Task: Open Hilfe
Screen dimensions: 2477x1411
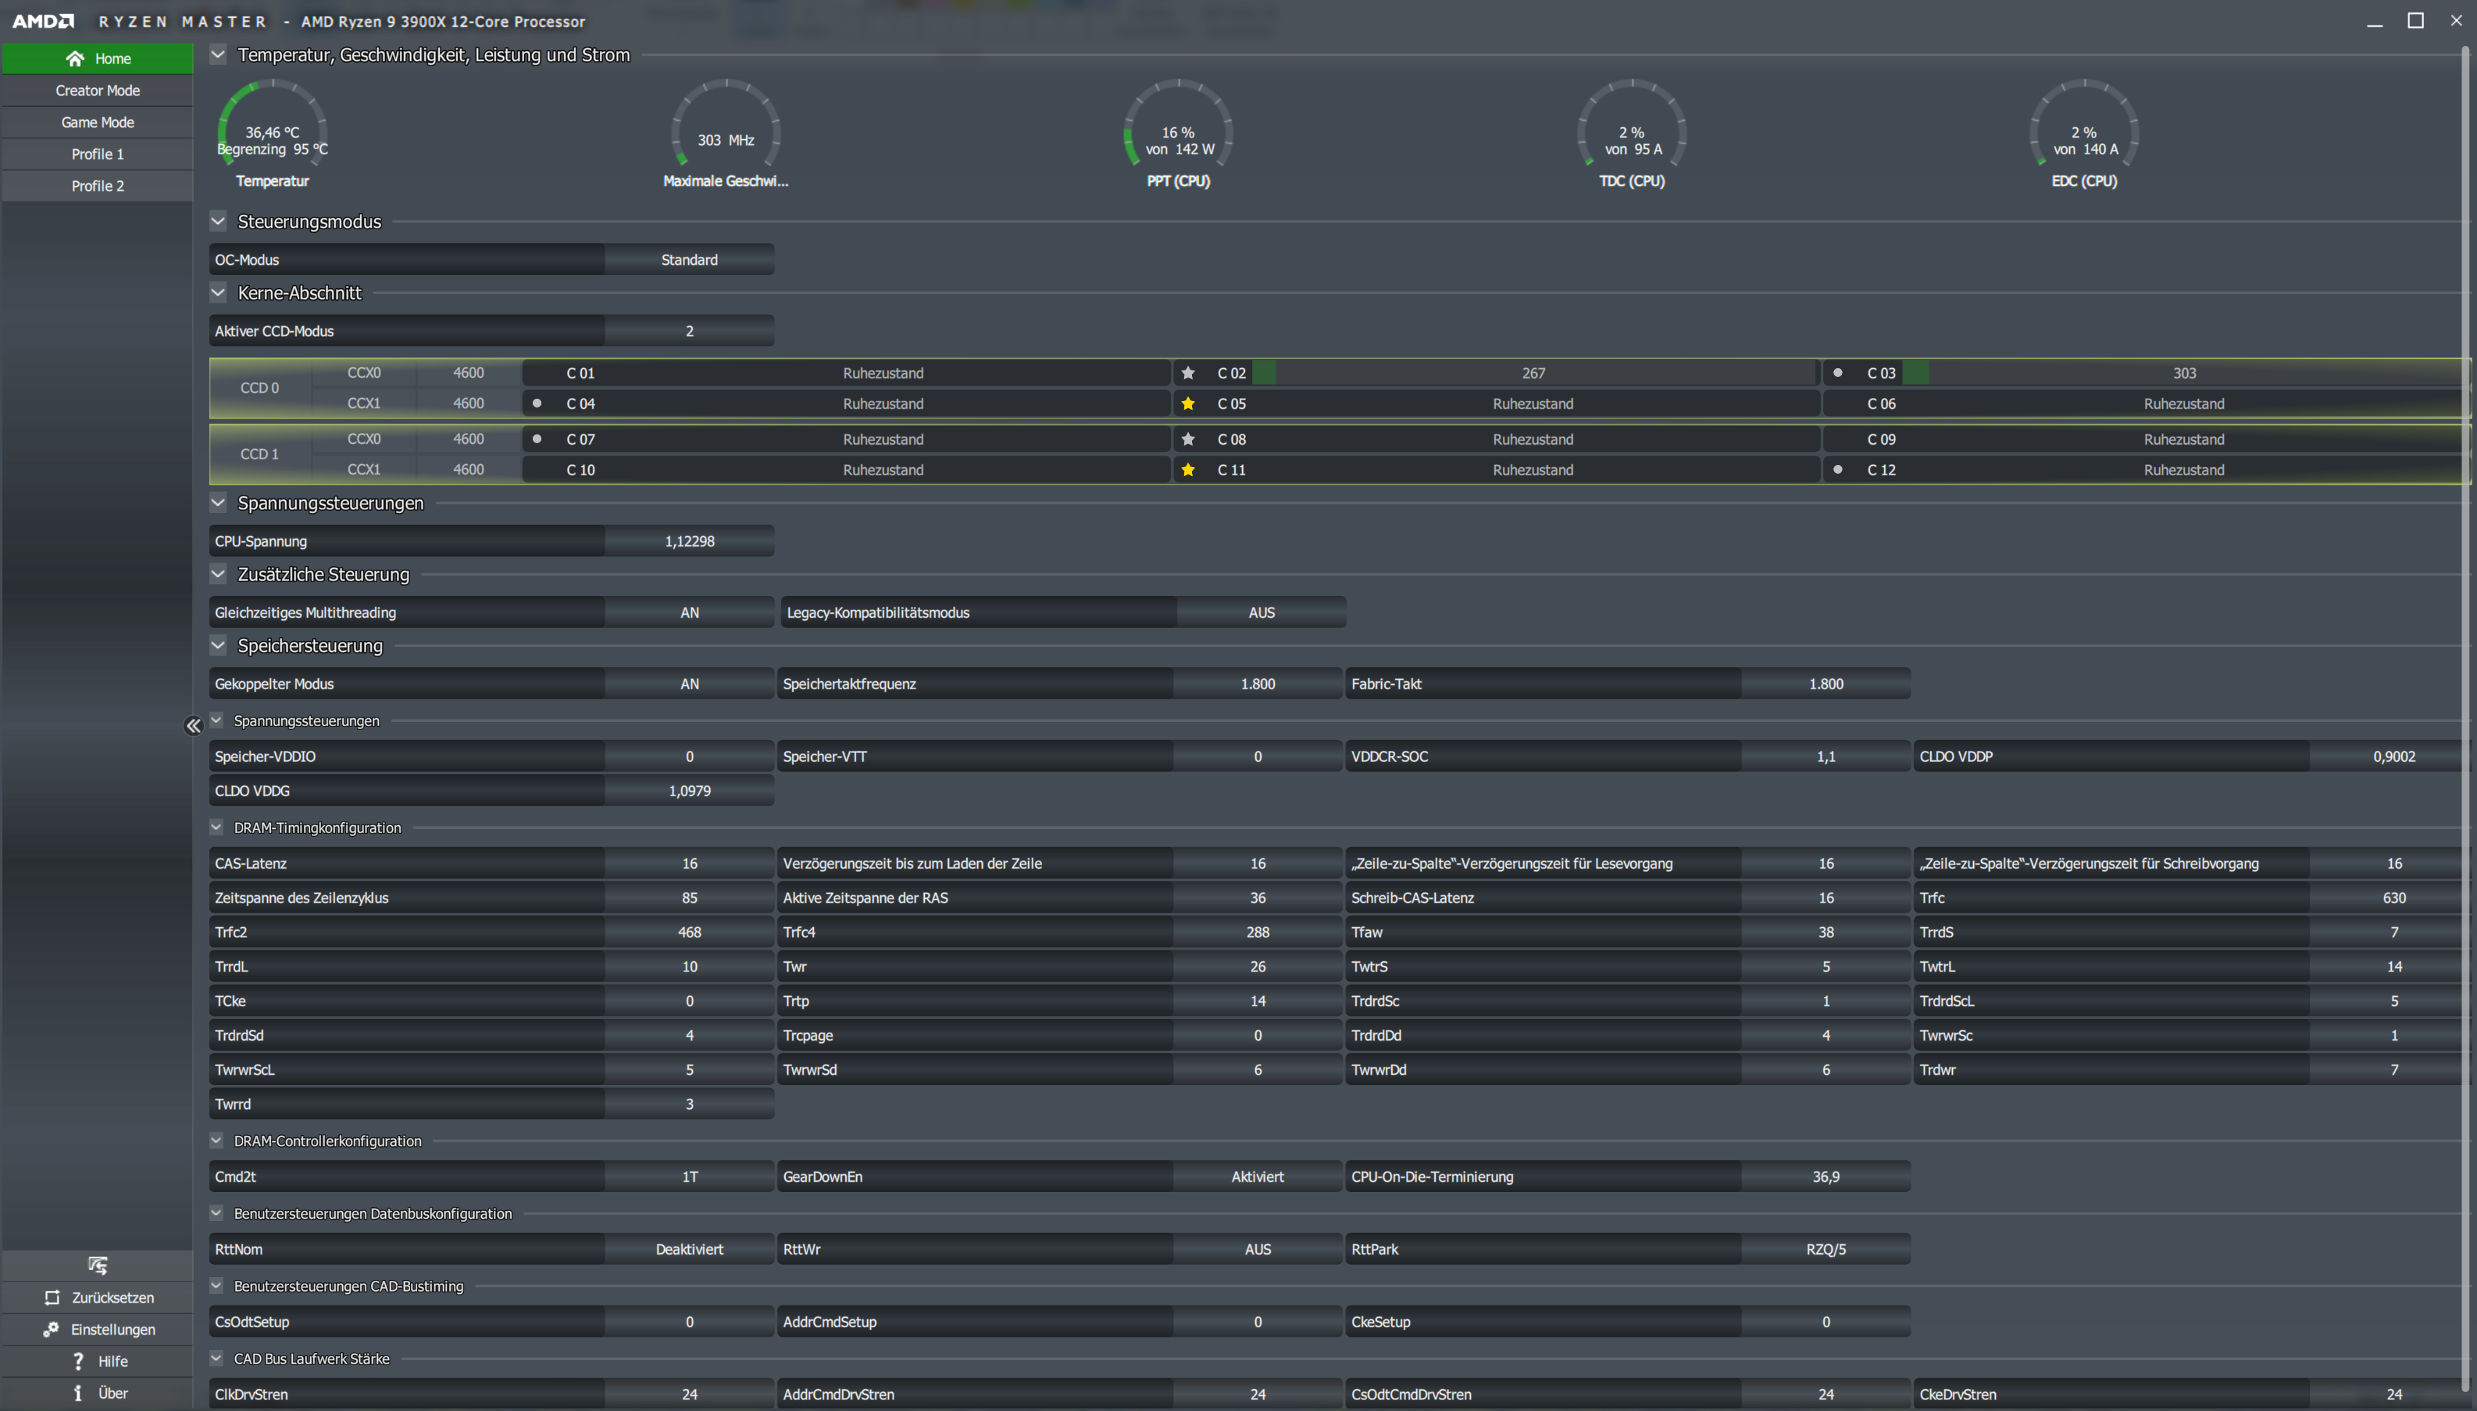Action: tap(98, 1362)
